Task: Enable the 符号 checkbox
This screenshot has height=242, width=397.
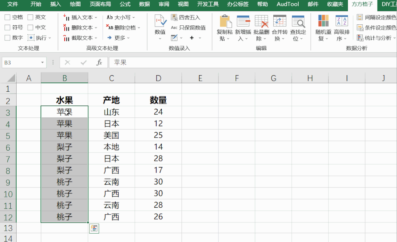Action: (8, 27)
